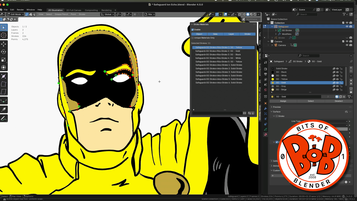Expand the Preview panel

click(277, 107)
